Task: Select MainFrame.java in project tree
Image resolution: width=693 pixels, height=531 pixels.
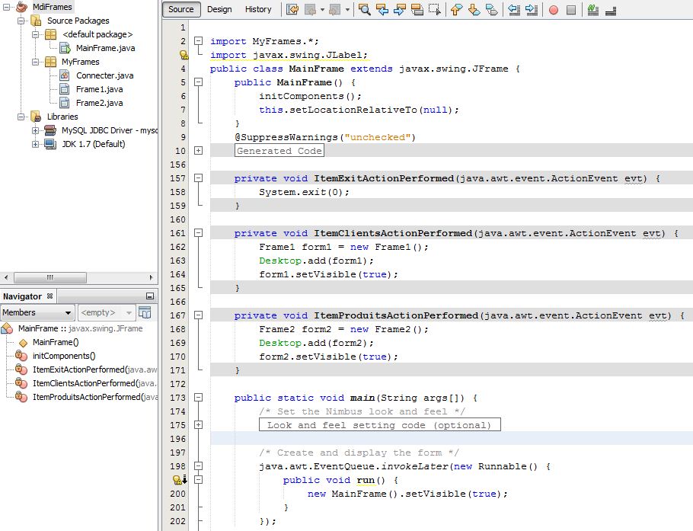Action: [105, 48]
